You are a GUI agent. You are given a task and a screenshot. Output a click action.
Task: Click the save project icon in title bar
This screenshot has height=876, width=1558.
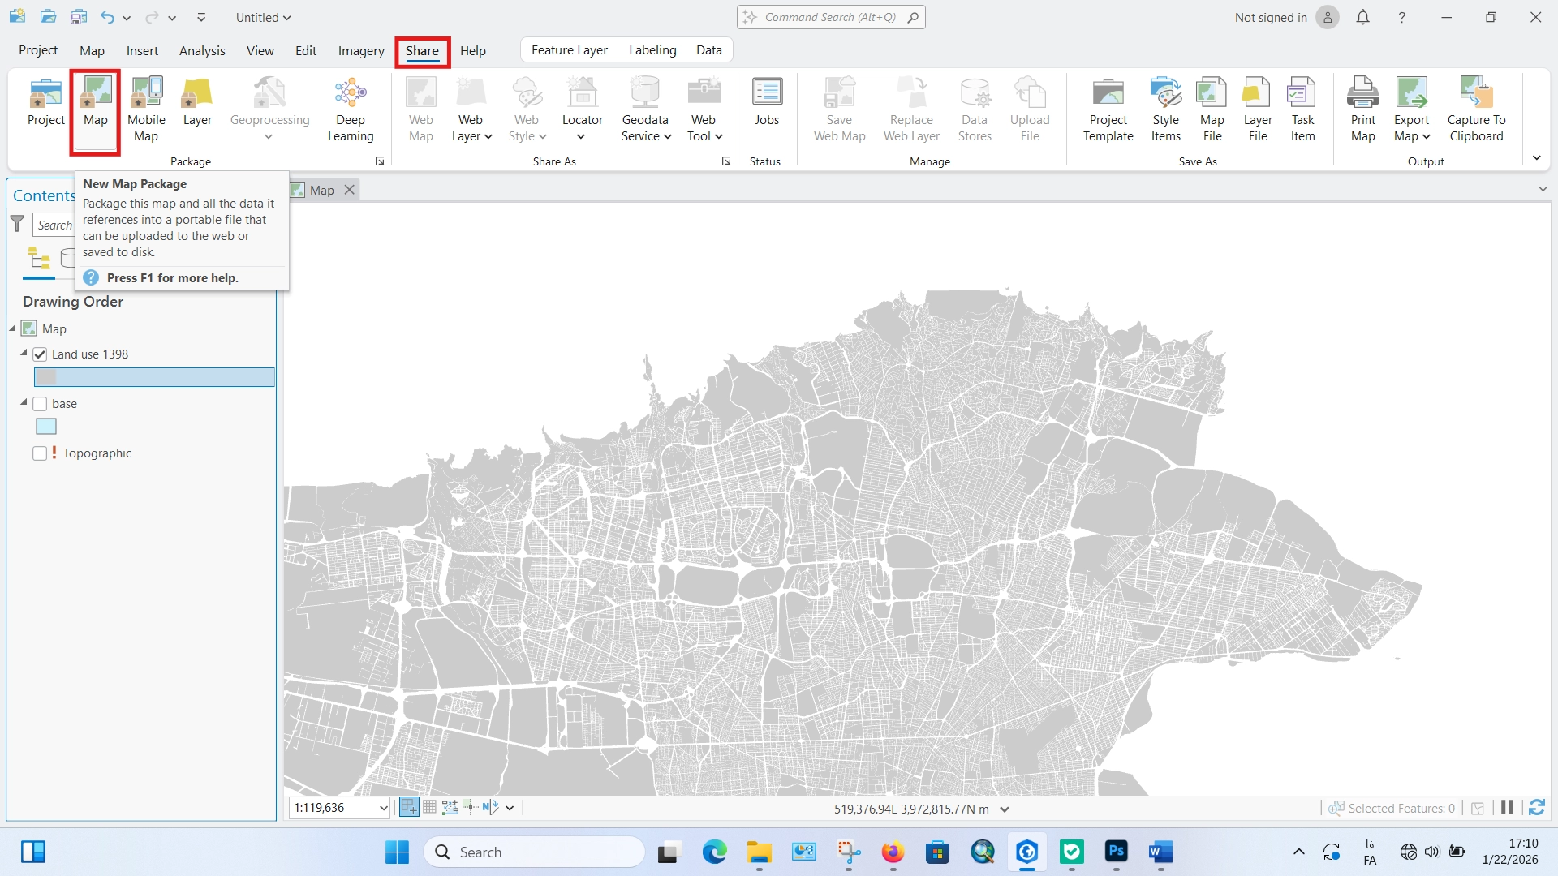tap(79, 17)
